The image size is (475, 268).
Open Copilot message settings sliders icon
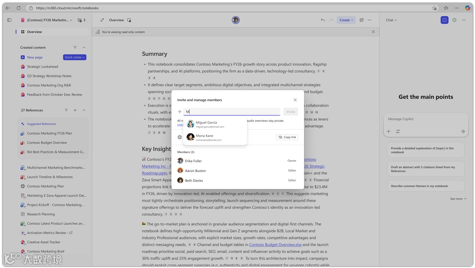398,131
